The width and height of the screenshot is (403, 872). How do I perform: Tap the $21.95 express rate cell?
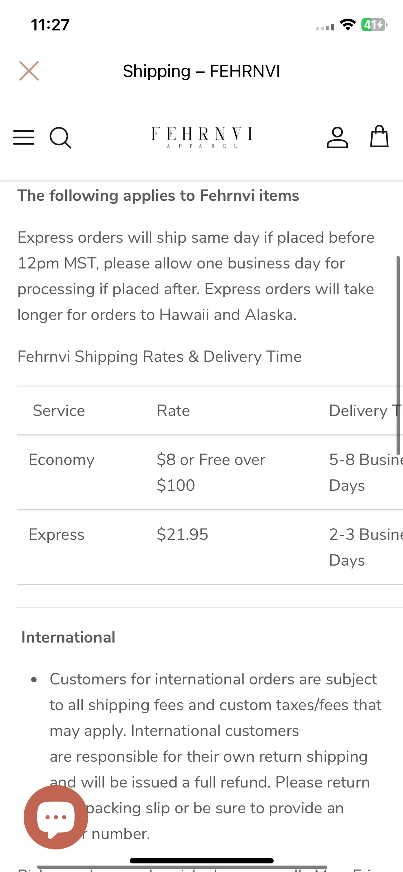tap(182, 535)
